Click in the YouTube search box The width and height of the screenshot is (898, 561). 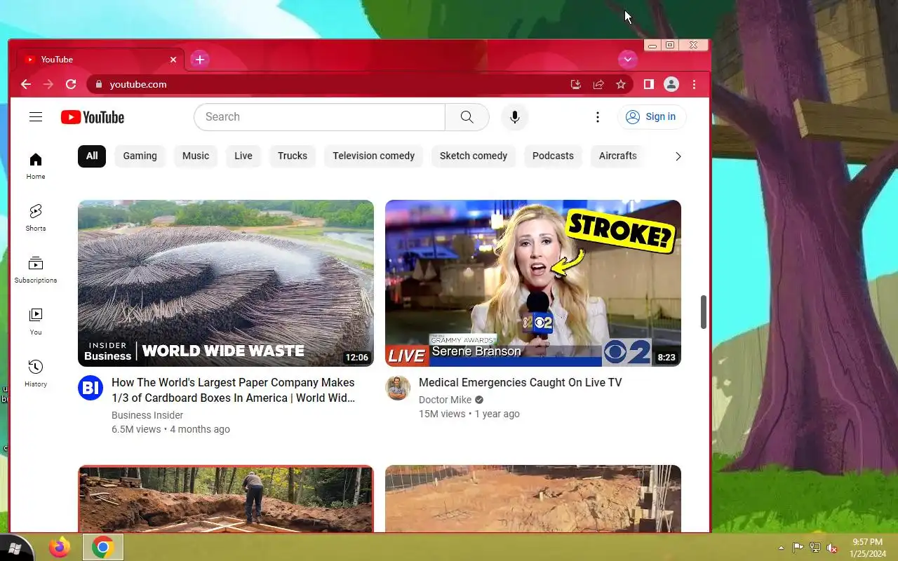point(319,117)
